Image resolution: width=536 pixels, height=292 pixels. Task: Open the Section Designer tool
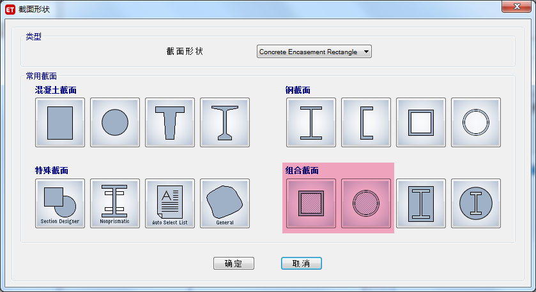pyautogui.click(x=60, y=203)
